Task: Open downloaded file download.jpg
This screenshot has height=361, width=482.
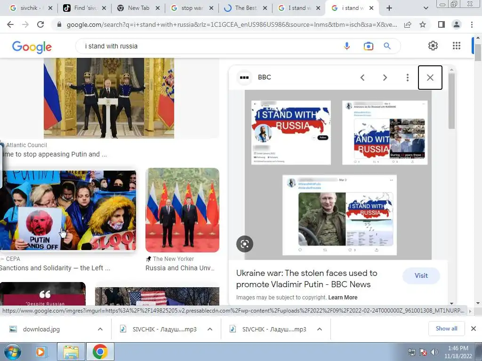Action: click(x=41, y=329)
